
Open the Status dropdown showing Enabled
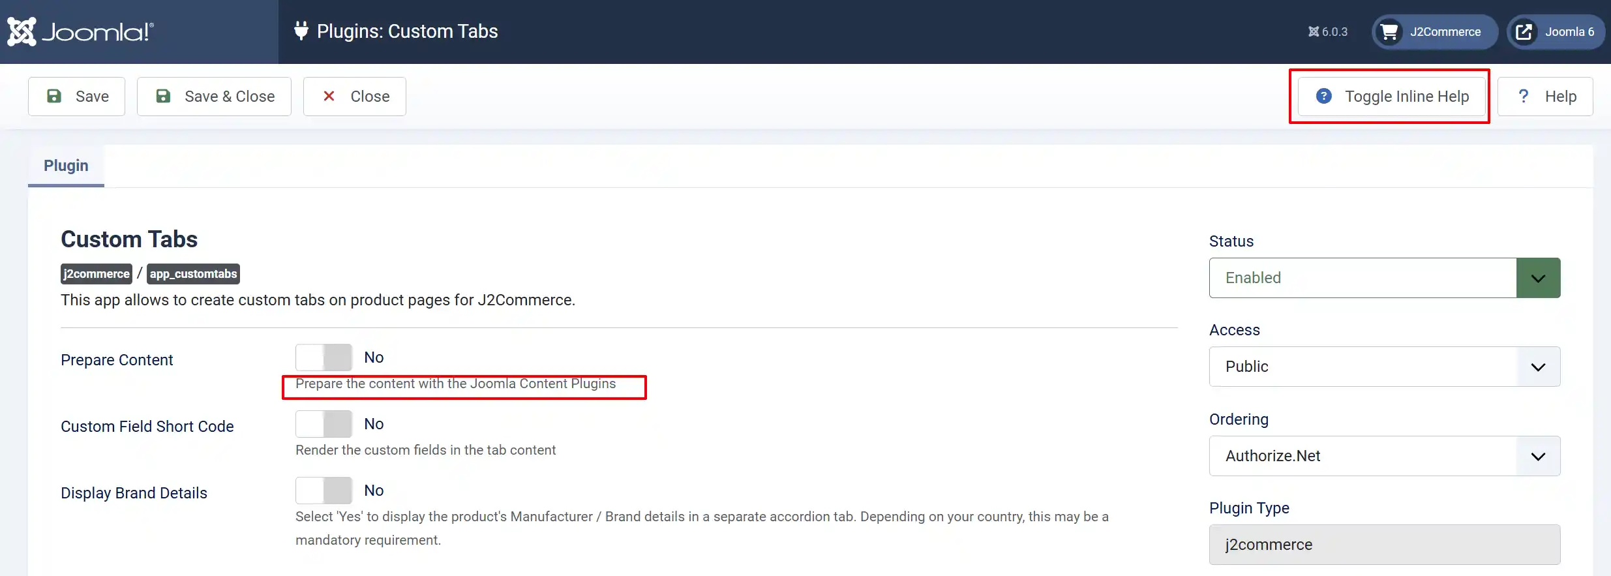coord(1385,278)
